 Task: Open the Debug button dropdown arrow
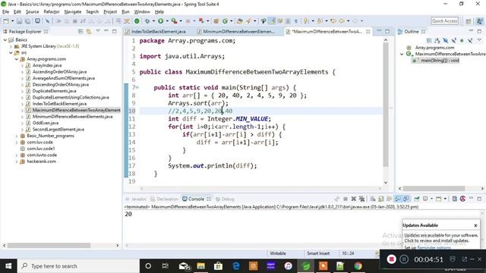pyautogui.click(x=153, y=21)
